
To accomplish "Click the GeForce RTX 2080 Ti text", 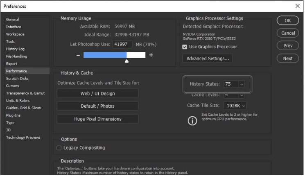I will tap(210, 39).
